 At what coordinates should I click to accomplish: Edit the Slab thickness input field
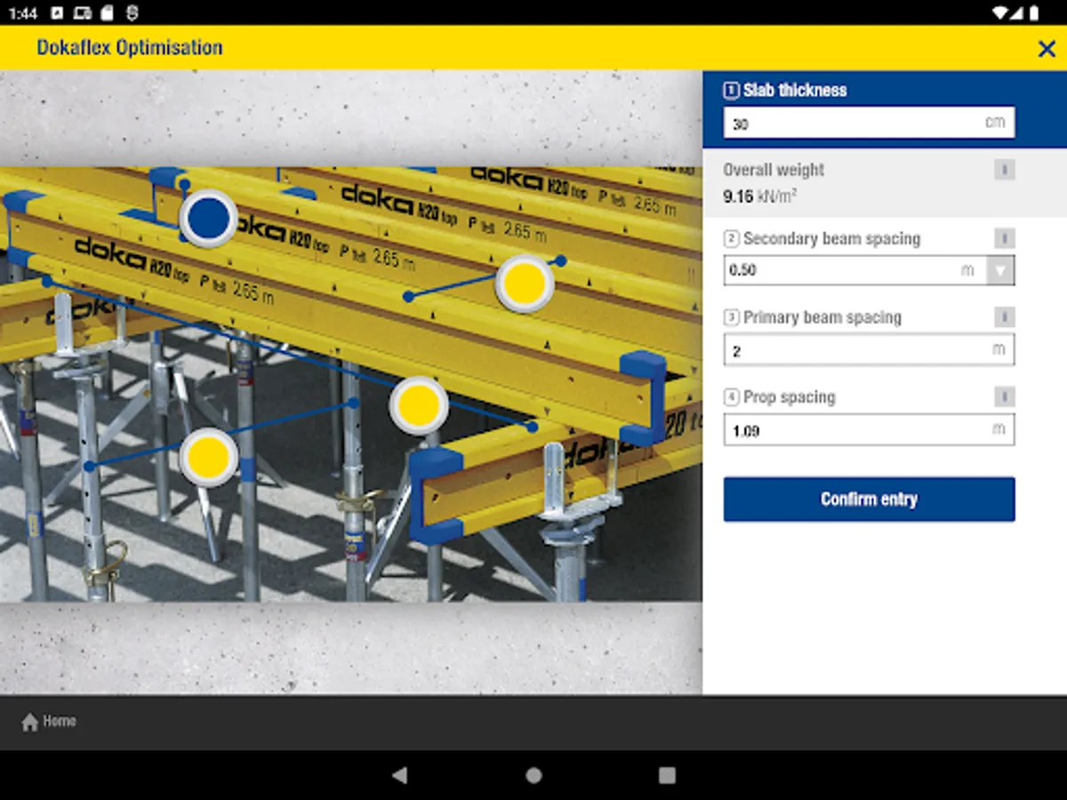[x=869, y=123]
